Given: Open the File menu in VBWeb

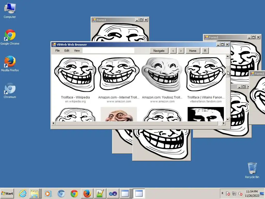Looking at the screenshot, I should tap(57, 51).
